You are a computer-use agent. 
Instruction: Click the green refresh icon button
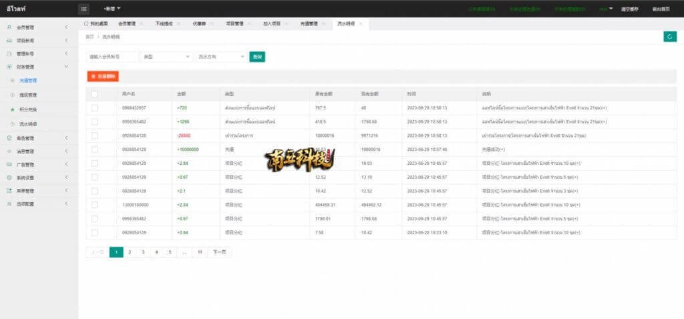point(669,37)
